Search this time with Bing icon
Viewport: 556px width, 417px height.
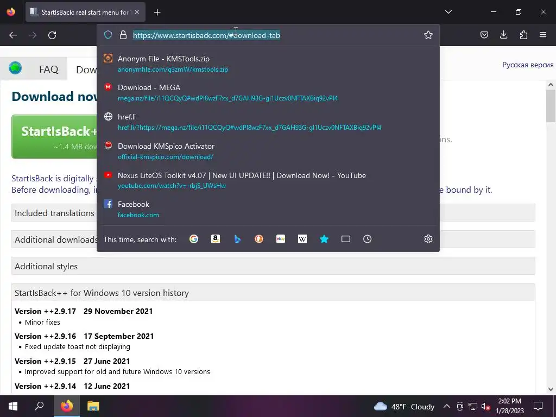[237, 239]
